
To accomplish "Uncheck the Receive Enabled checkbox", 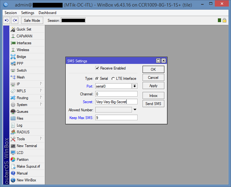I will [97, 68].
